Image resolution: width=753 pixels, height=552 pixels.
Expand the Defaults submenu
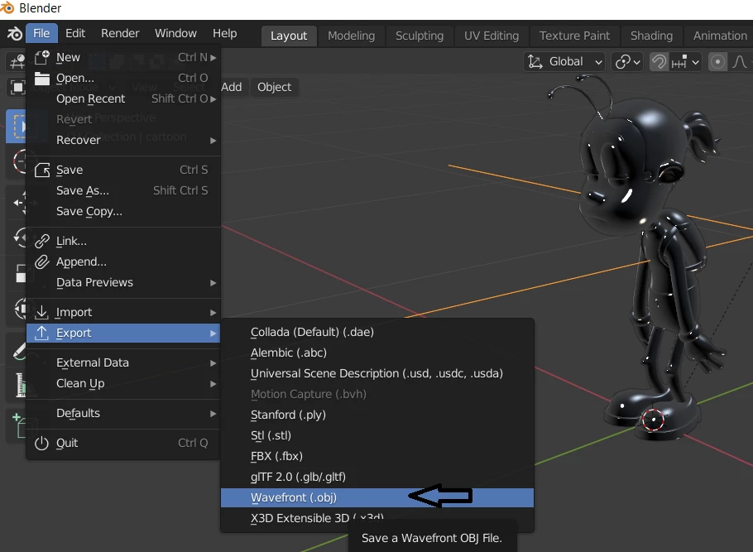click(x=123, y=413)
